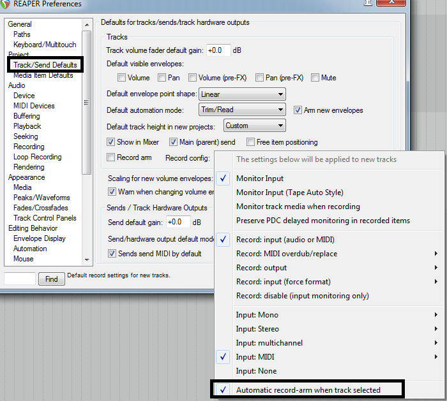The height and width of the screenshot is (401, 447).
Task: Uncheck Arm new envelopes
Action: pyautogui.click(x=298, y=110)
